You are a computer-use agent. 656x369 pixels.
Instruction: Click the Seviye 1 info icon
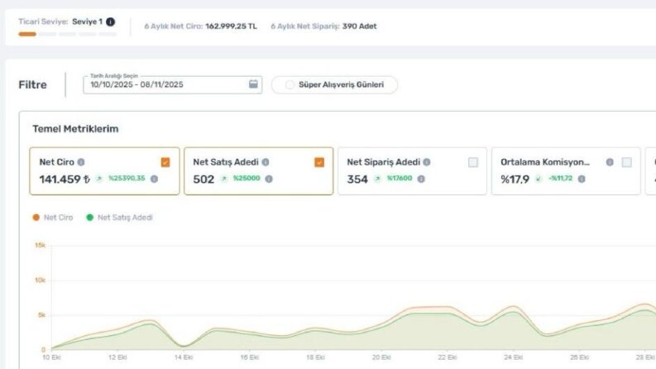pyautogui.click(x=111, y=22)
